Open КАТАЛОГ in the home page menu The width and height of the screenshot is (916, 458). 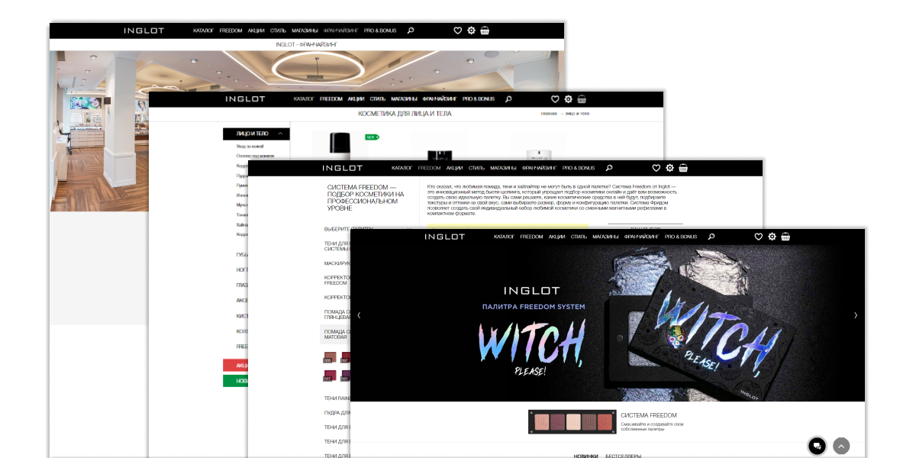tap(504, 237)
